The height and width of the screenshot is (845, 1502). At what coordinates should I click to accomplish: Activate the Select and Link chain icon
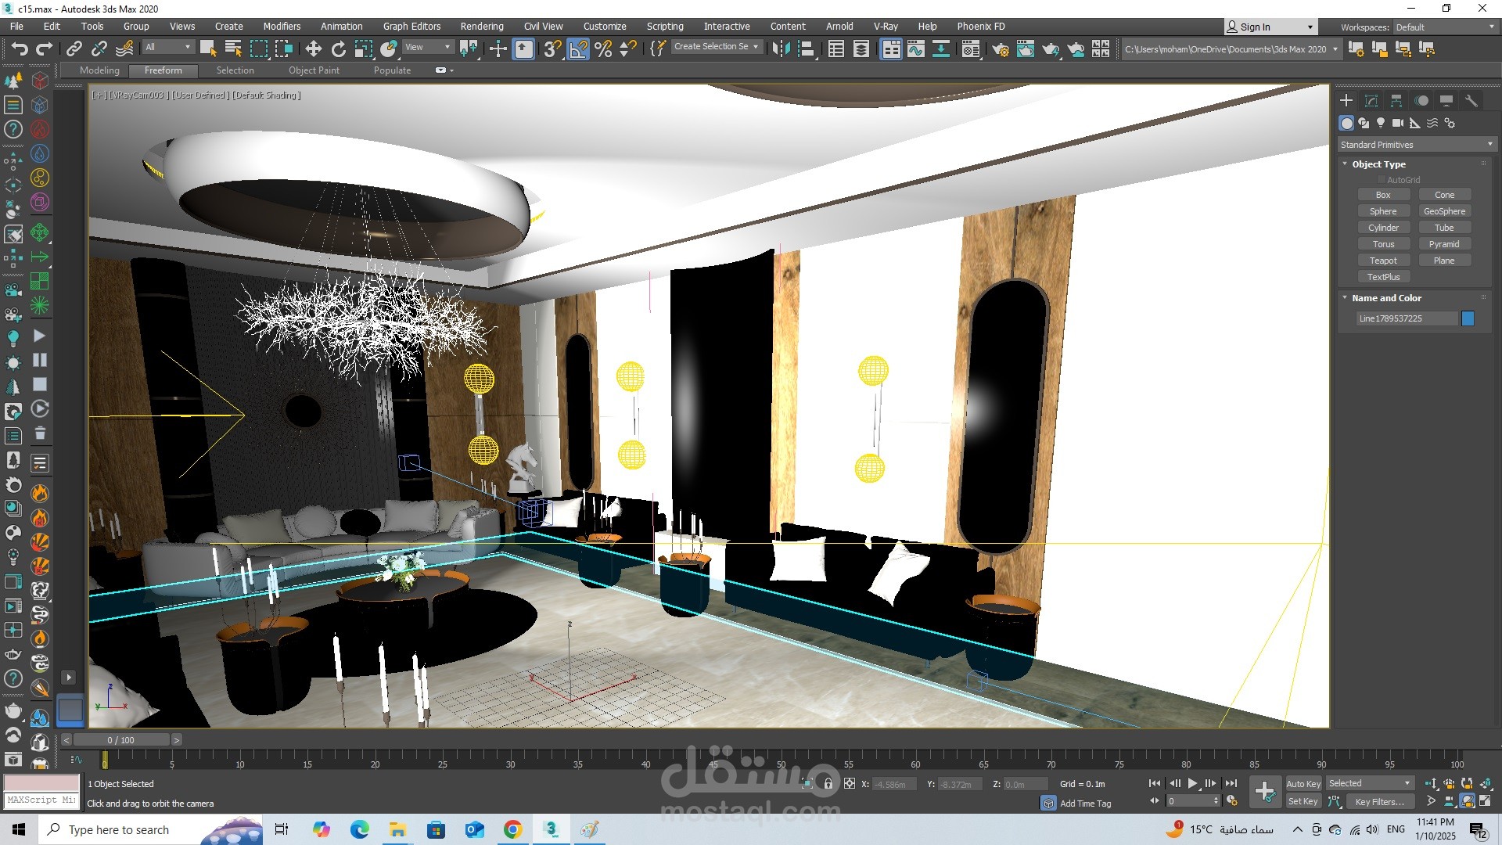click(x=74, y=49)
